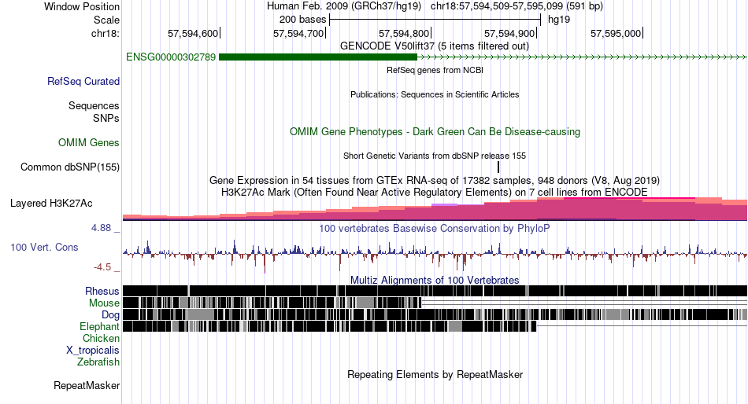Click the Dog alignment label
Screen dimensions: 748x404
pyautogui.click(x=111, y=315)
